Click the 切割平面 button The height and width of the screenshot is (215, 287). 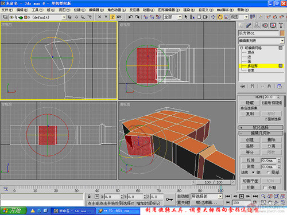pos(250,181)
